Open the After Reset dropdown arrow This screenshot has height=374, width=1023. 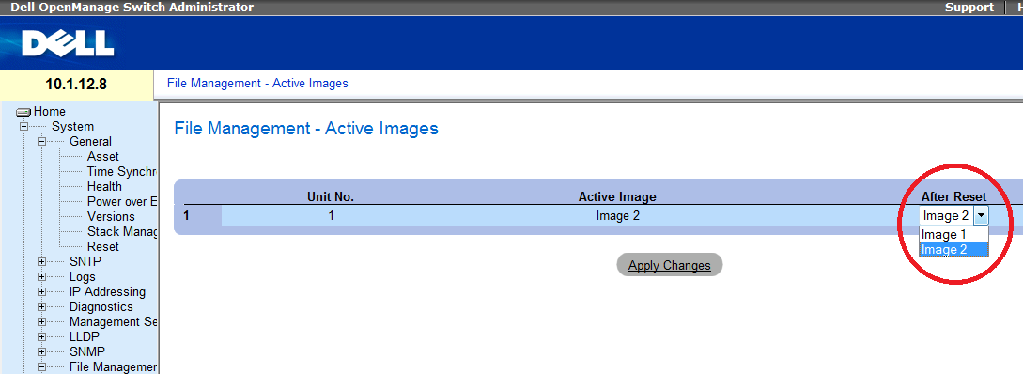point(981,216)
